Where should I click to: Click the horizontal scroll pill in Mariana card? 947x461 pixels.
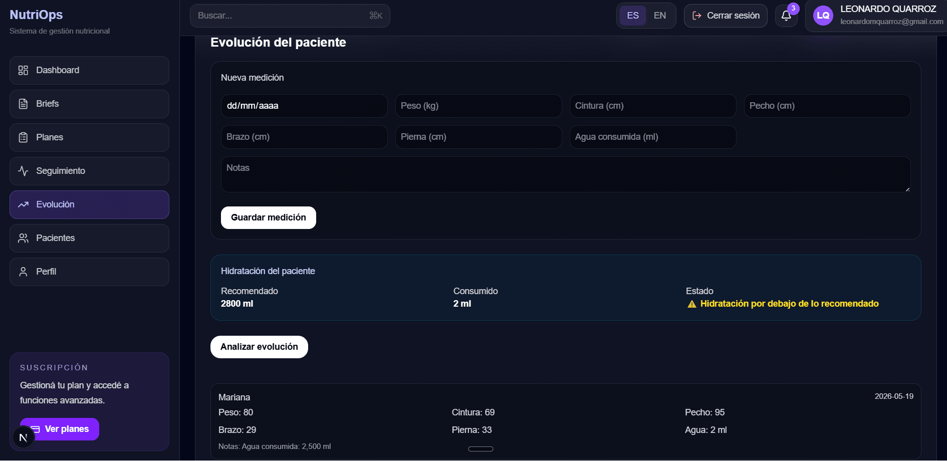click(x=481, y=449)
